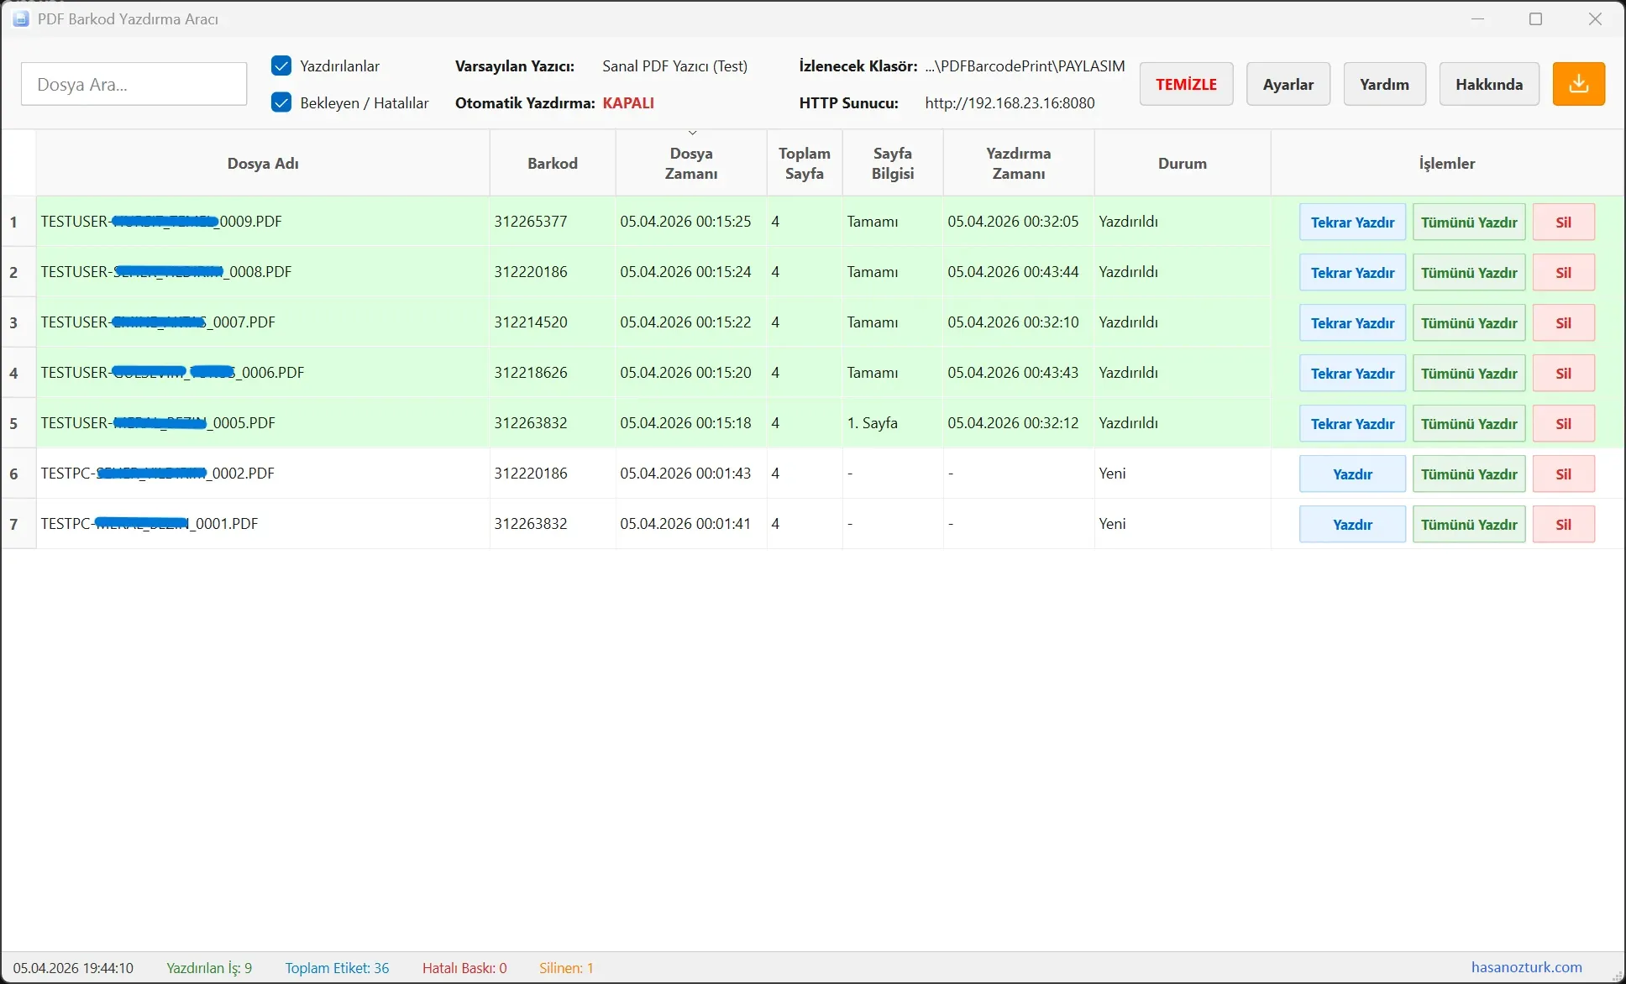The image size is (1626, 984).
Task: Toggle the Bekleyen / Hatalılar checkbox
Action: click(x=281, y=102)
